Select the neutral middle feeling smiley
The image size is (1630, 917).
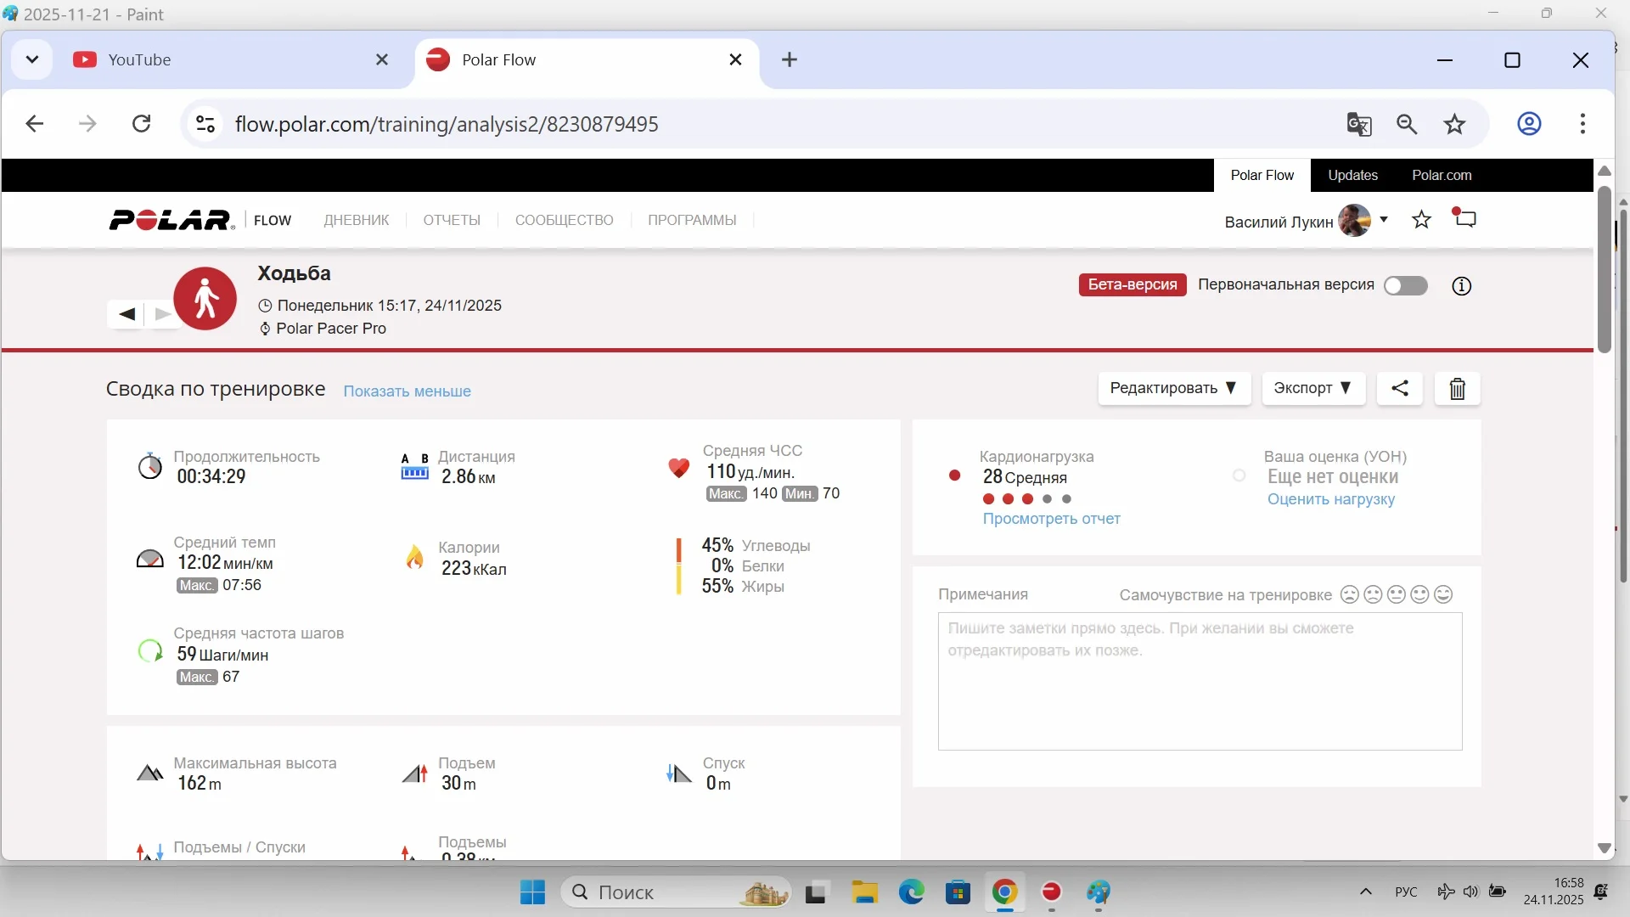point(1397,594)
